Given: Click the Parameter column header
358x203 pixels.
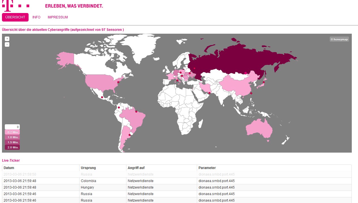Looking at the screenshot, I should [x=207, y=168].
